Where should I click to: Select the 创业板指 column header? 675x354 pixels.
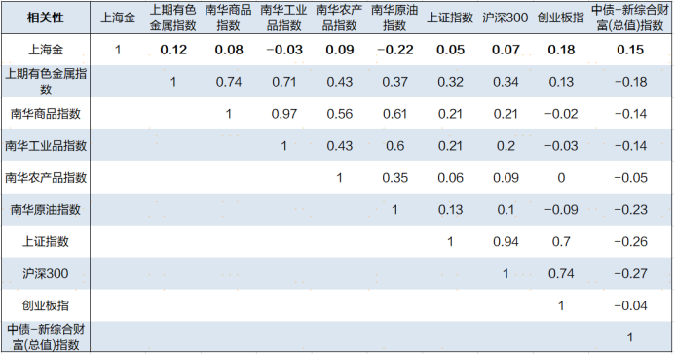(560, 18)
